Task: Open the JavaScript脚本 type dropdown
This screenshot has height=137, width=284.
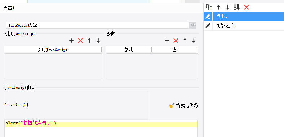Action: coord(192,25)
